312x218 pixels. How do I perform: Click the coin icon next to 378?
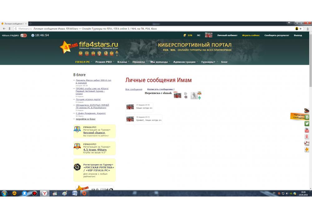185,35
